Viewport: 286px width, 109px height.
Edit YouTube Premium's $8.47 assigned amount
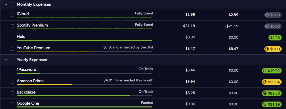190,48
